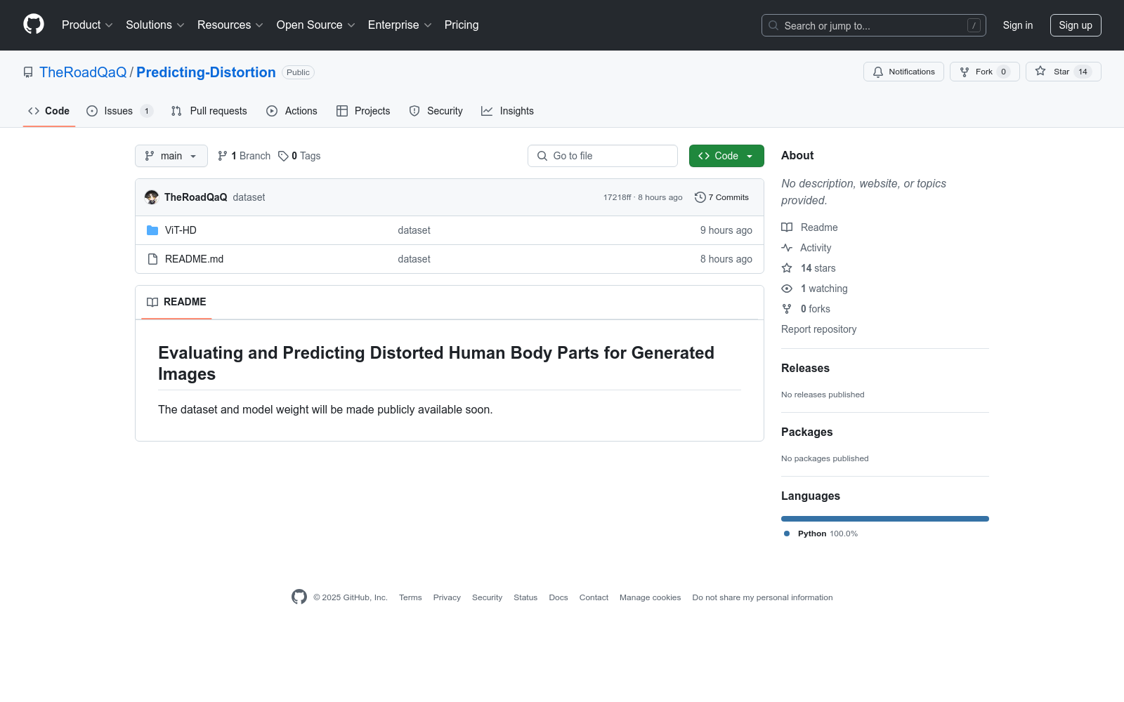The height and width of the screenshot is (702, 1124).
Task: Switch to the Code tab
Action: (x=49, y=111)
